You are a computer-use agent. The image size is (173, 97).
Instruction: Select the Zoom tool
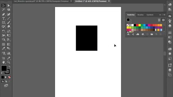pyautogui.click(x=9, y=62)
